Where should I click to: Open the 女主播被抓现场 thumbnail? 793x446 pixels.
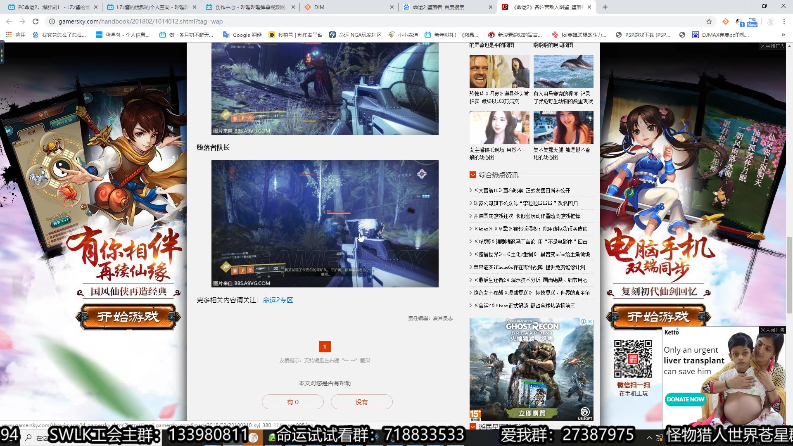pyautogui.click(x=499, y=127)
